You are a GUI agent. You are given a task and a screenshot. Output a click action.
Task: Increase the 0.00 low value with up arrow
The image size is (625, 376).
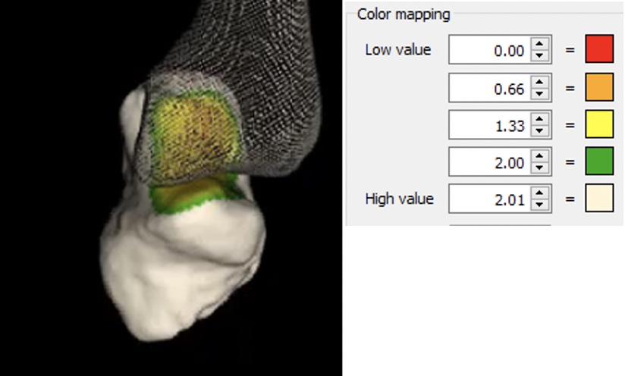[540, 43]
